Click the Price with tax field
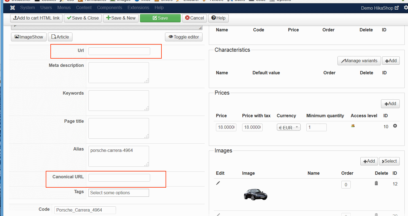408x216 pixels. point(252,127)
